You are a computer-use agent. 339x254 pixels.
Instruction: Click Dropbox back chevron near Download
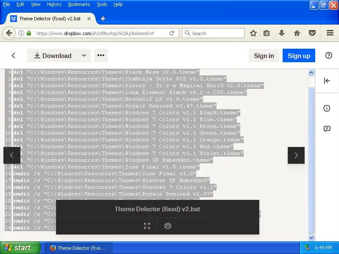point(14,56)
